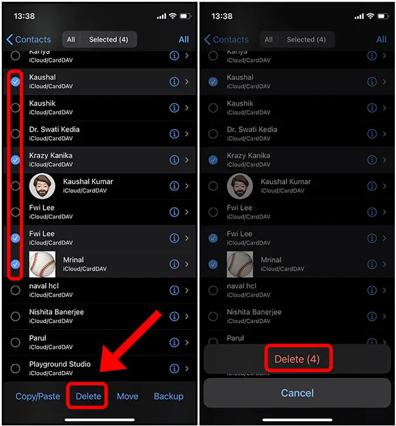Switch to the Selected (4) tab
Image resolution: width=396 pixels, height=426 pixels.
click(109, 40)
